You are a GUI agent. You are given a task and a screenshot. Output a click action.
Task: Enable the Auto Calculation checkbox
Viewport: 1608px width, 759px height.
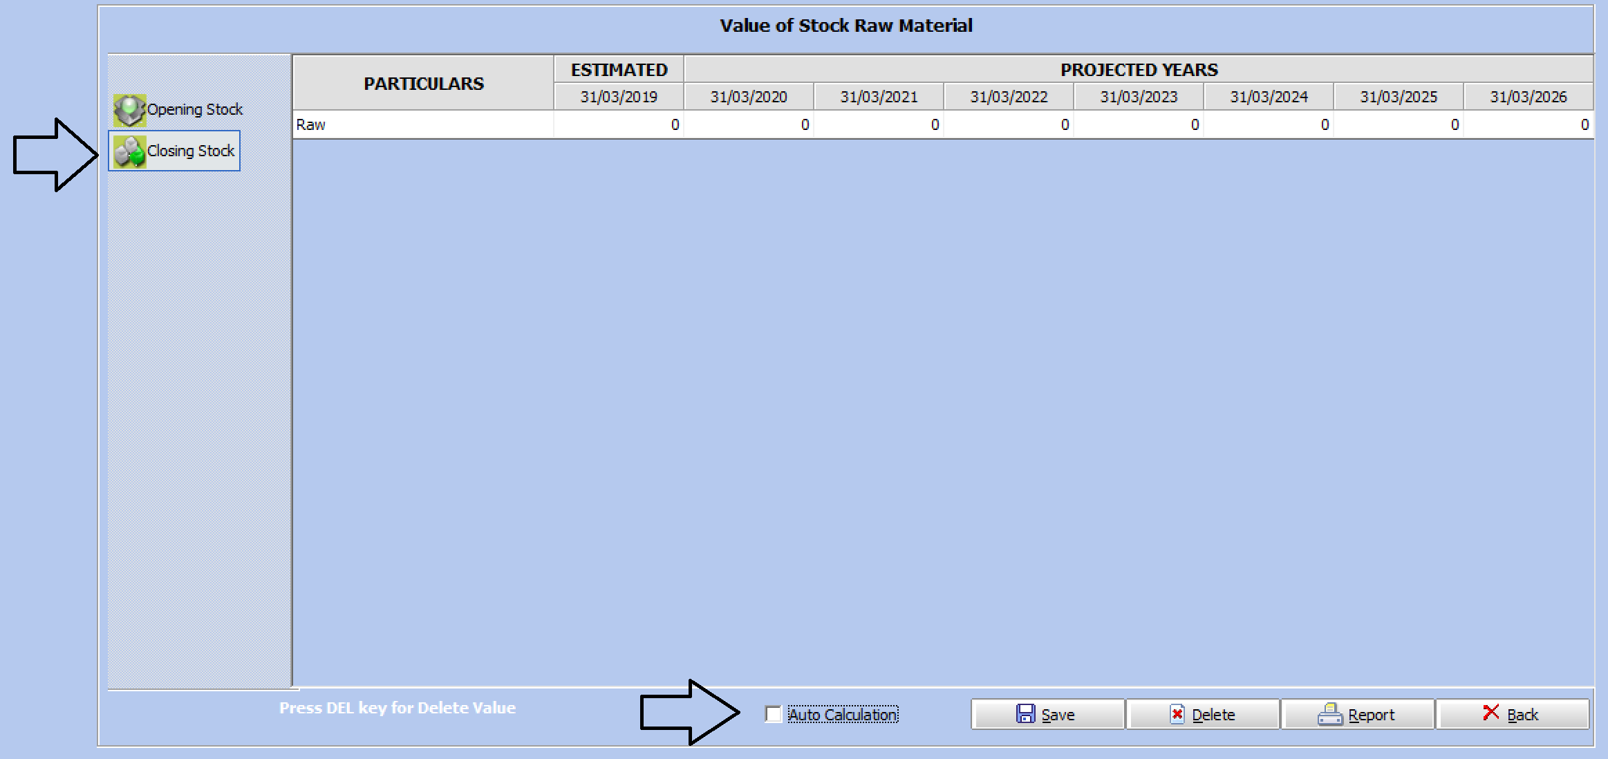coord(773,714)
